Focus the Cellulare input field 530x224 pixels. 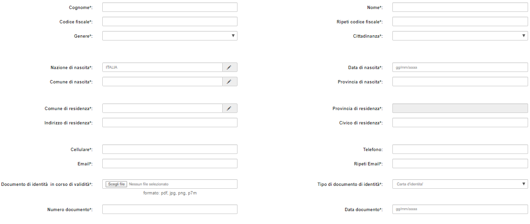tap(170, 149)
